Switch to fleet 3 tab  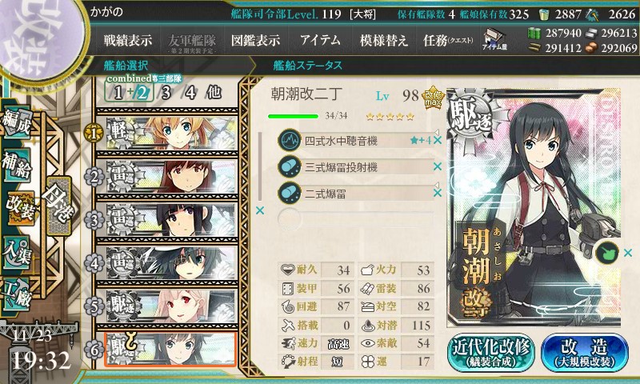point(166,93)
